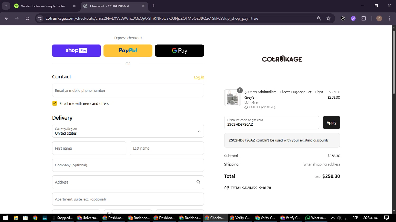Uncheck Email me with news and offers

pos(55,103)
